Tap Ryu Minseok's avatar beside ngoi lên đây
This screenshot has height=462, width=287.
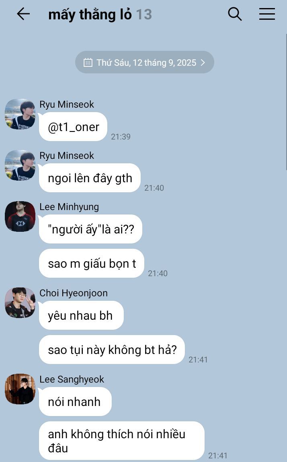pyautogui.click(x=20, y=165)
